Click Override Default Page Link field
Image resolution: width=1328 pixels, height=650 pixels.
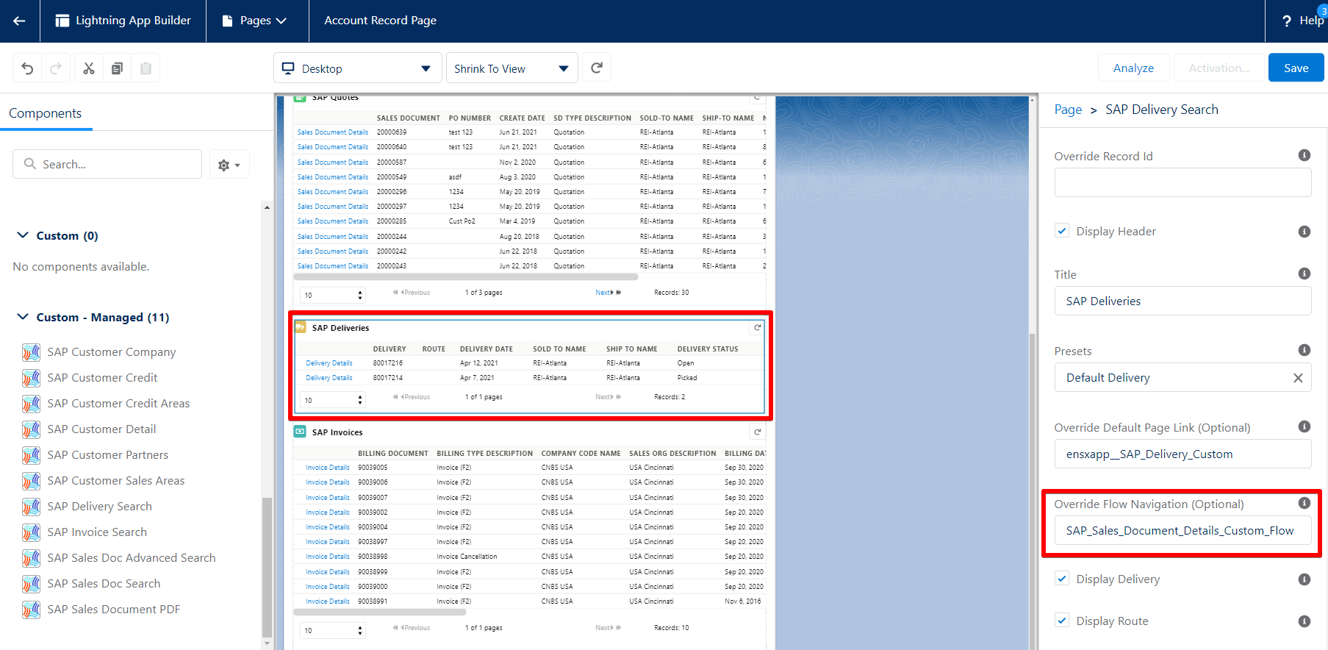[1182, 454]
